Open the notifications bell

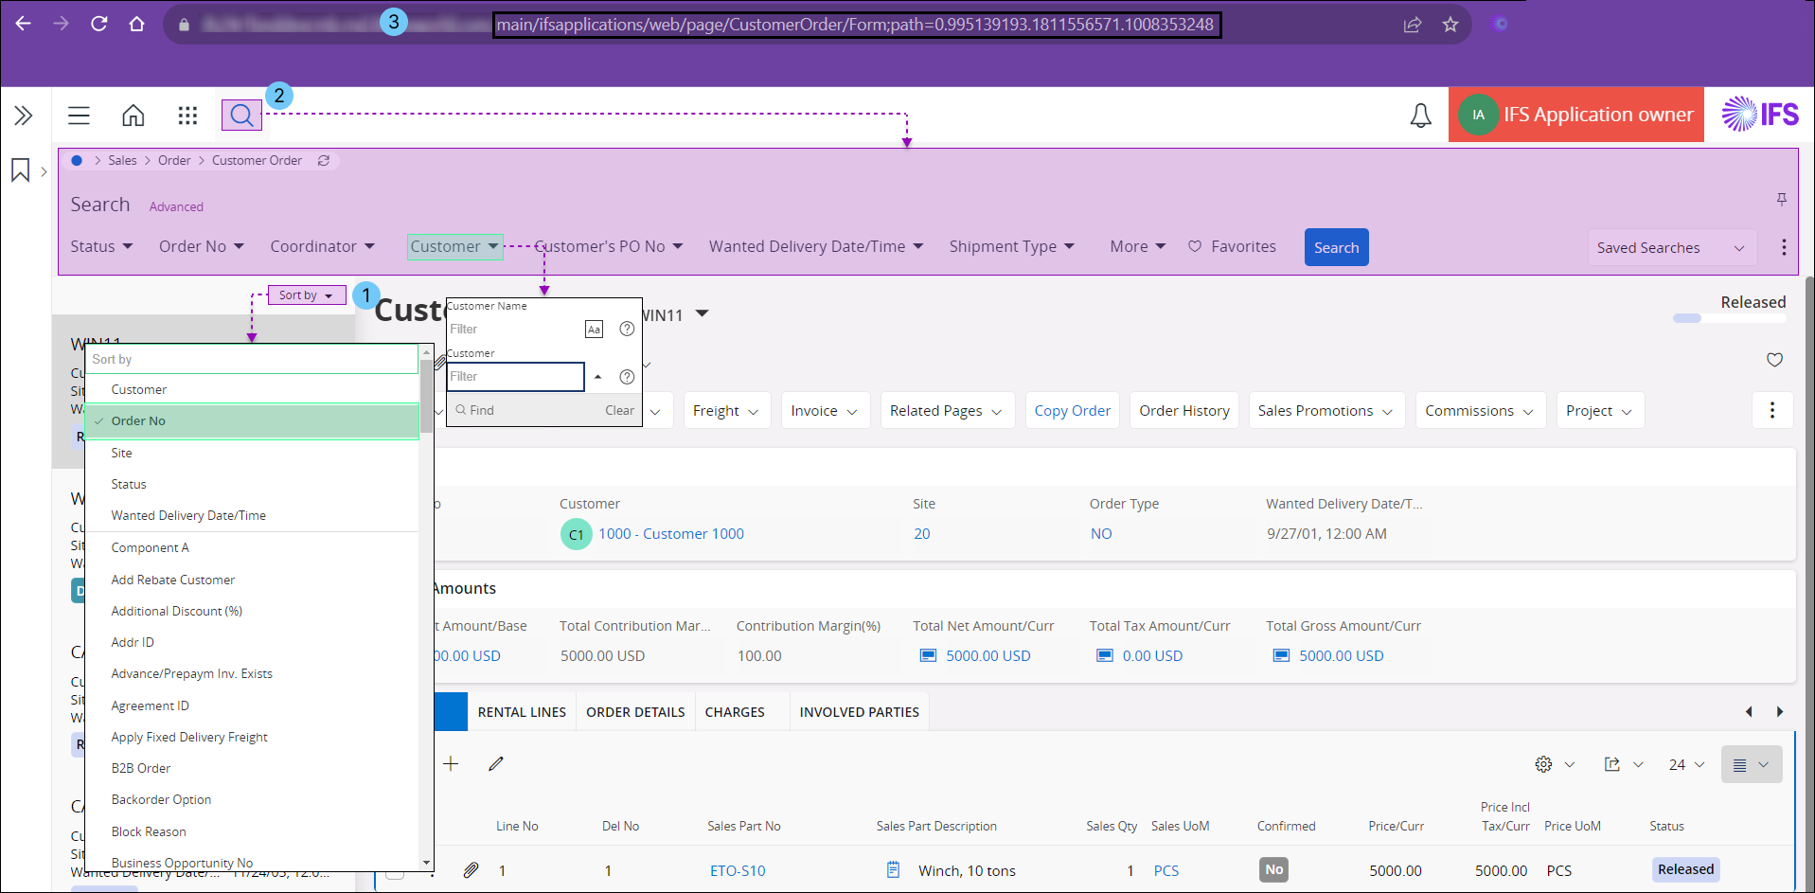(1420, 116)
